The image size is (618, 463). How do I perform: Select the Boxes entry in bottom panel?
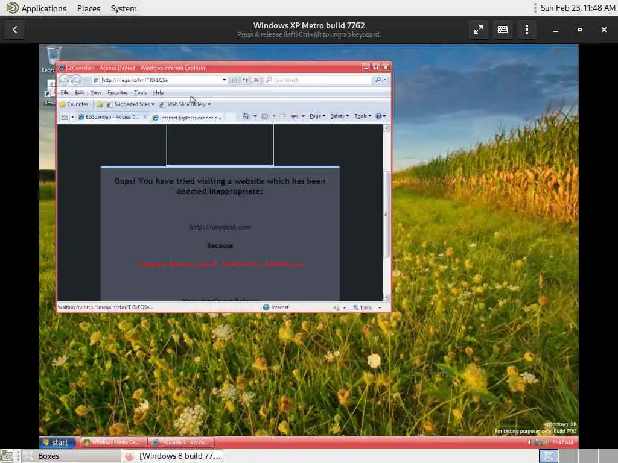click(x=71, y=456)
